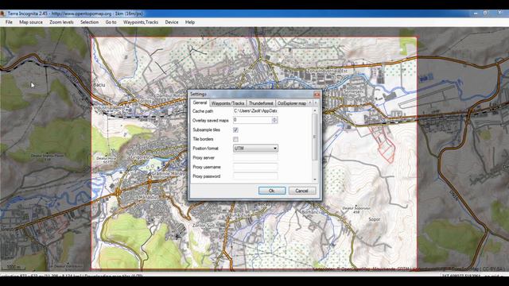
Task: Open the Waypoints,Tracks menu
Action: (141, 22)
